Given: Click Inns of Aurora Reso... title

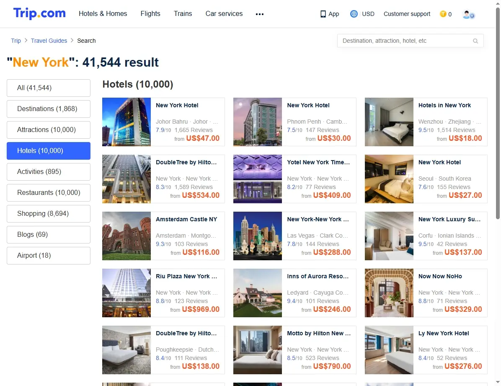Looking at the screenshot, I should tap(318, 276).
